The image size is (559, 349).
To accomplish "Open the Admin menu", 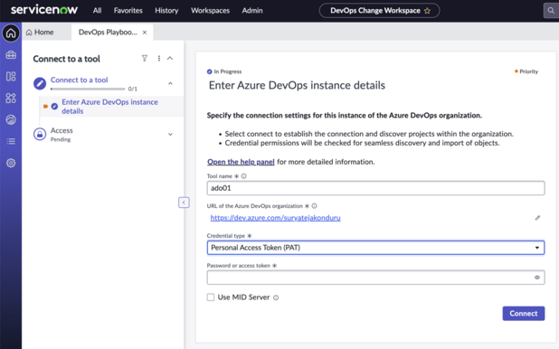I will coord(252,11).
